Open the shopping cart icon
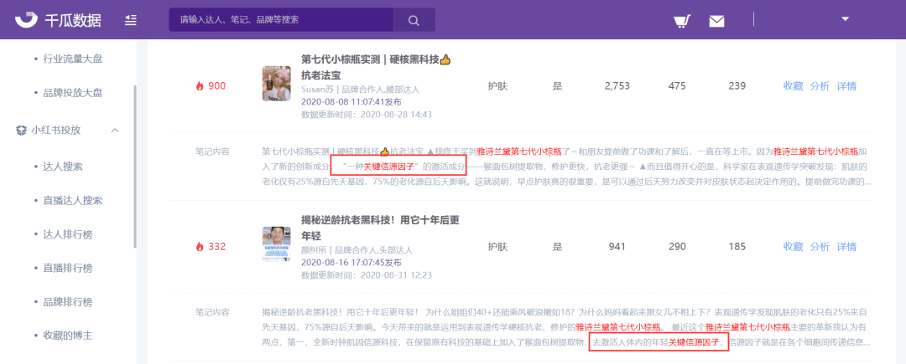 pyautogui.click(x=682, y=21)
